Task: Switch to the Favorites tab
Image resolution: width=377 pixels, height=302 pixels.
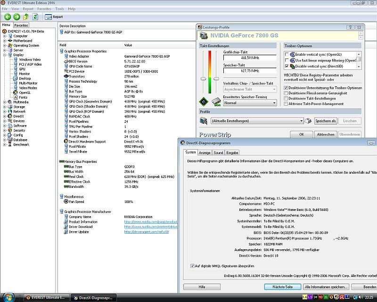Action: [x=21, y=25]
